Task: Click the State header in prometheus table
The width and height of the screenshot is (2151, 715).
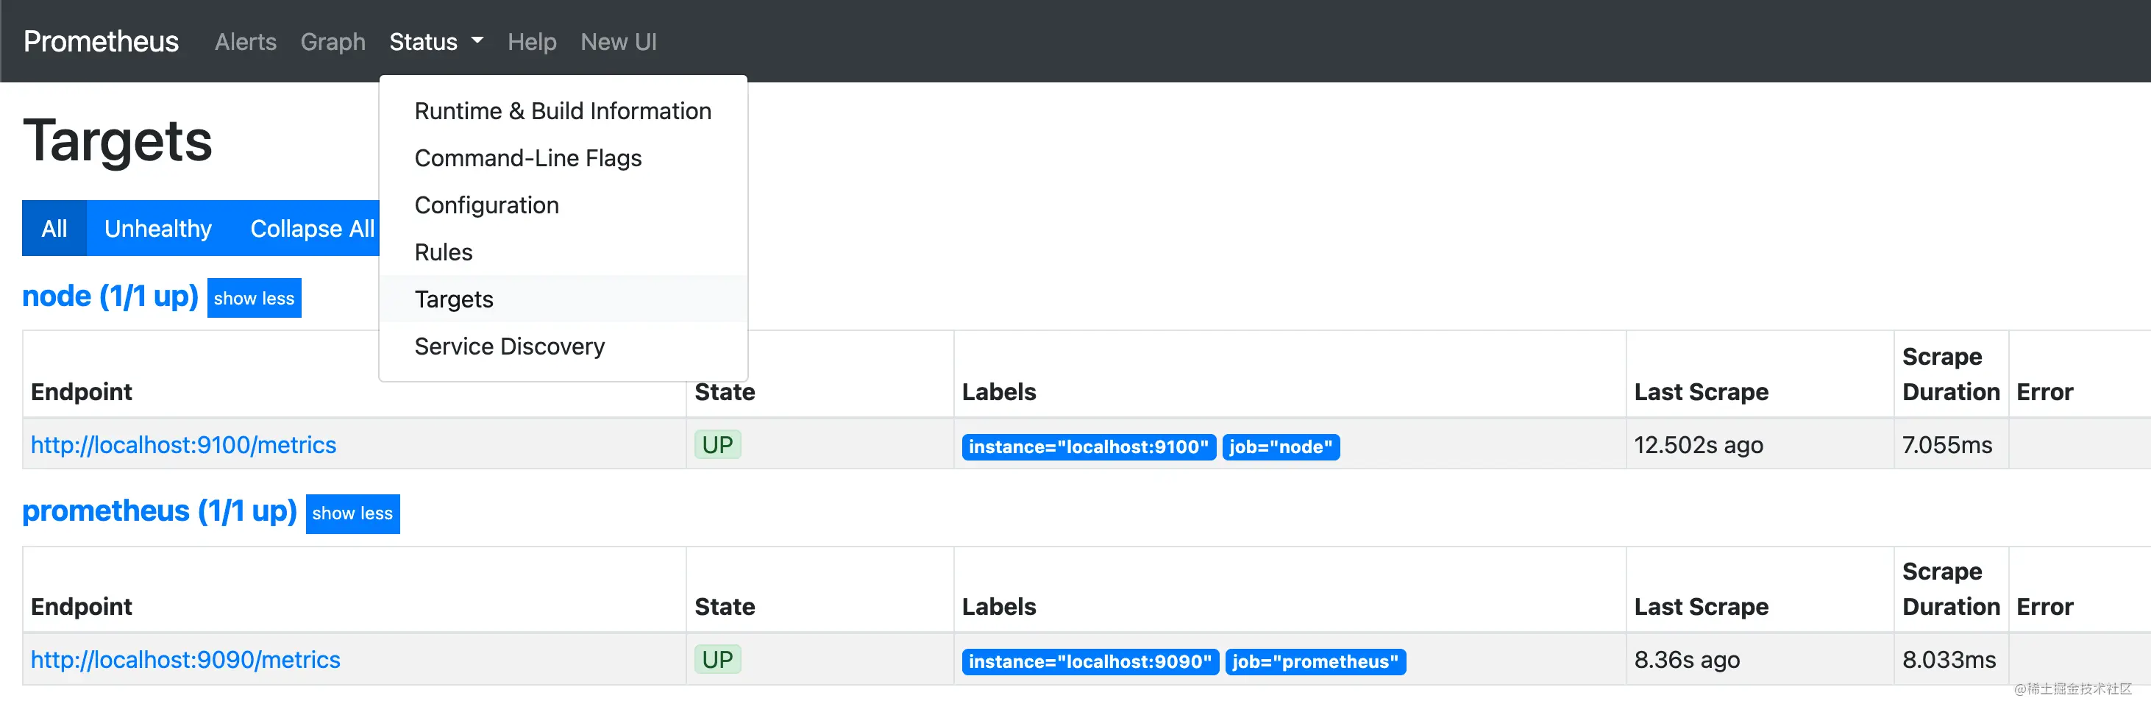Action: pos(724,606)
